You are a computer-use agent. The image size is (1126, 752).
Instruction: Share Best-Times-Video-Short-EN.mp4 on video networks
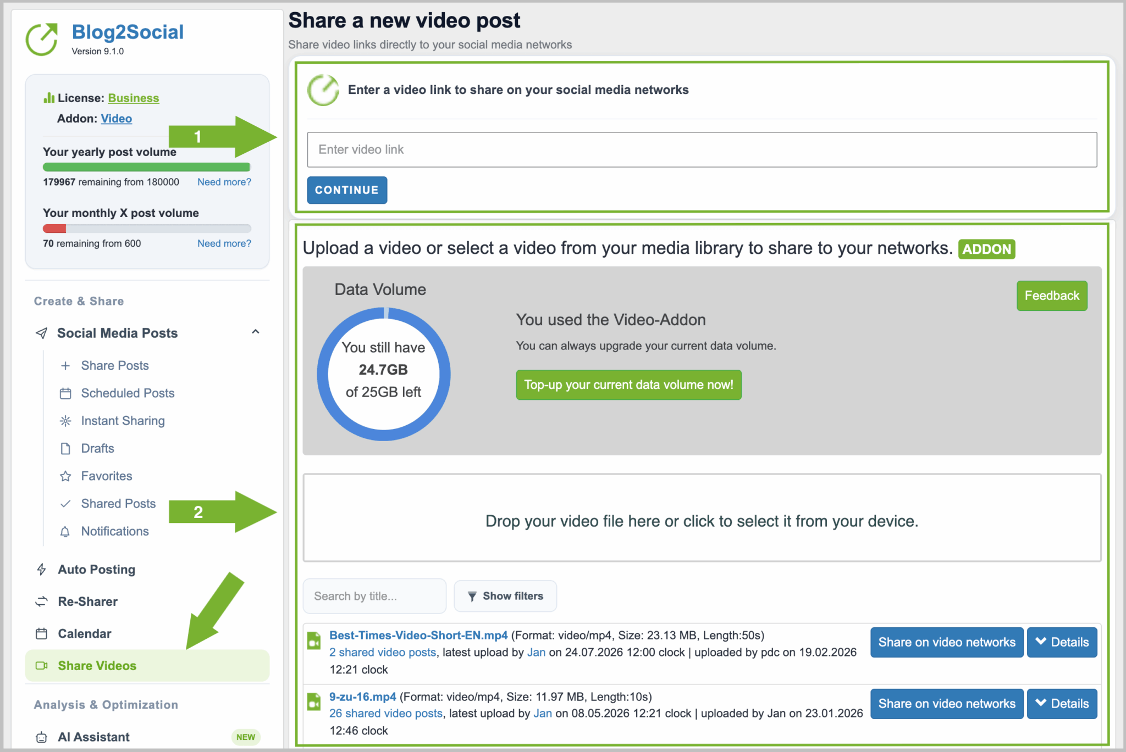click(x=947, y=642)
